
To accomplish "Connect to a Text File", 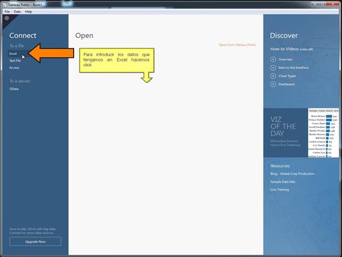I will coord(15,61).
